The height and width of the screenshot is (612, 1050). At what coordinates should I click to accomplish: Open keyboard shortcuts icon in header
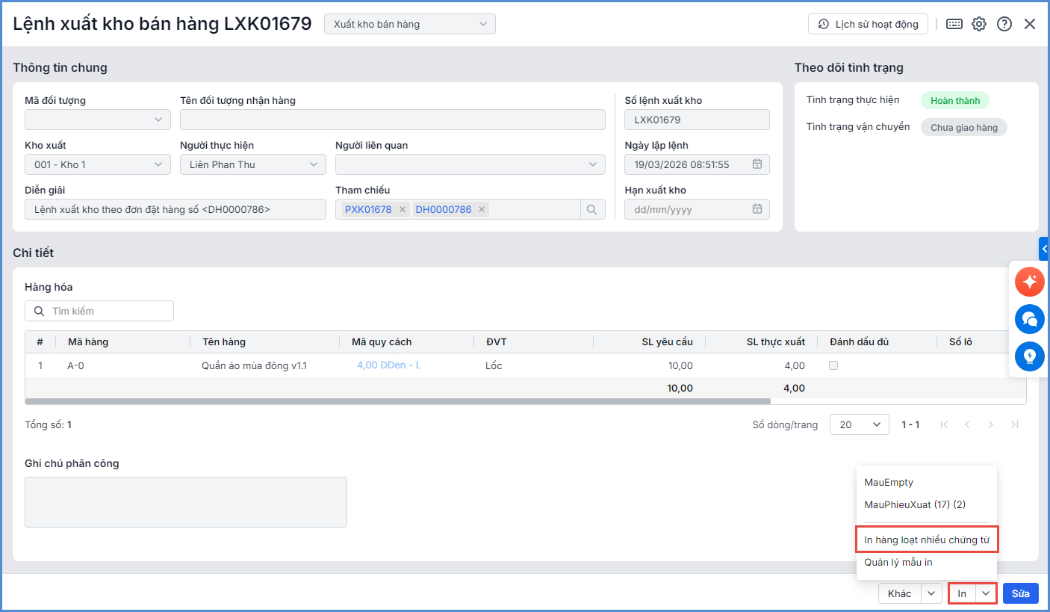(954, 24)
